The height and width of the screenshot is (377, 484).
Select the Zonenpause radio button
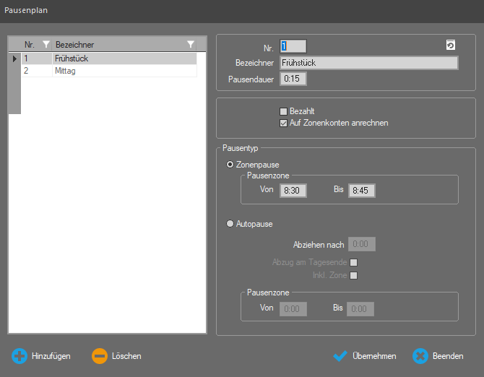tap(230, 165)
